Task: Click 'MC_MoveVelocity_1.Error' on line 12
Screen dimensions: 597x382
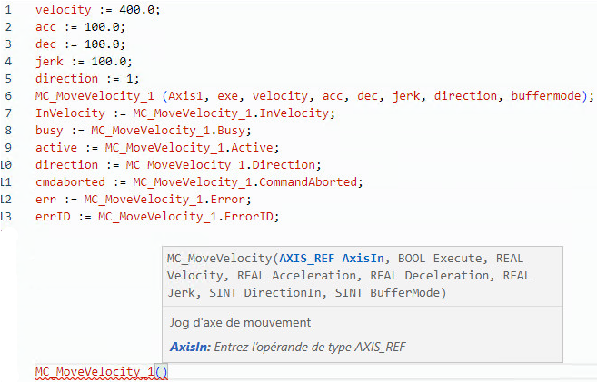Action: tap(164, 200)
